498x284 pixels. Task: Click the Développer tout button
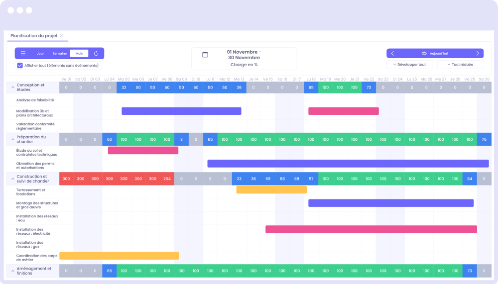(409, 65)
